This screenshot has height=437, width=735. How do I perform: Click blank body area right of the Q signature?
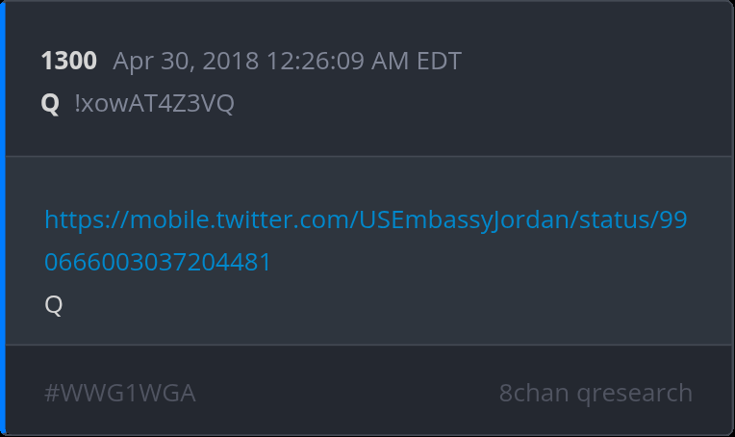pos(385,305)
